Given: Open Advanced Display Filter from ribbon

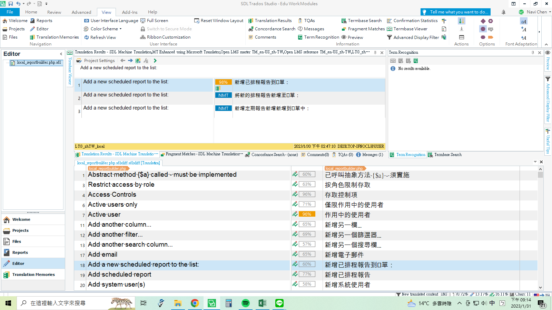Looking at the screenshot, I should [413, 37].
